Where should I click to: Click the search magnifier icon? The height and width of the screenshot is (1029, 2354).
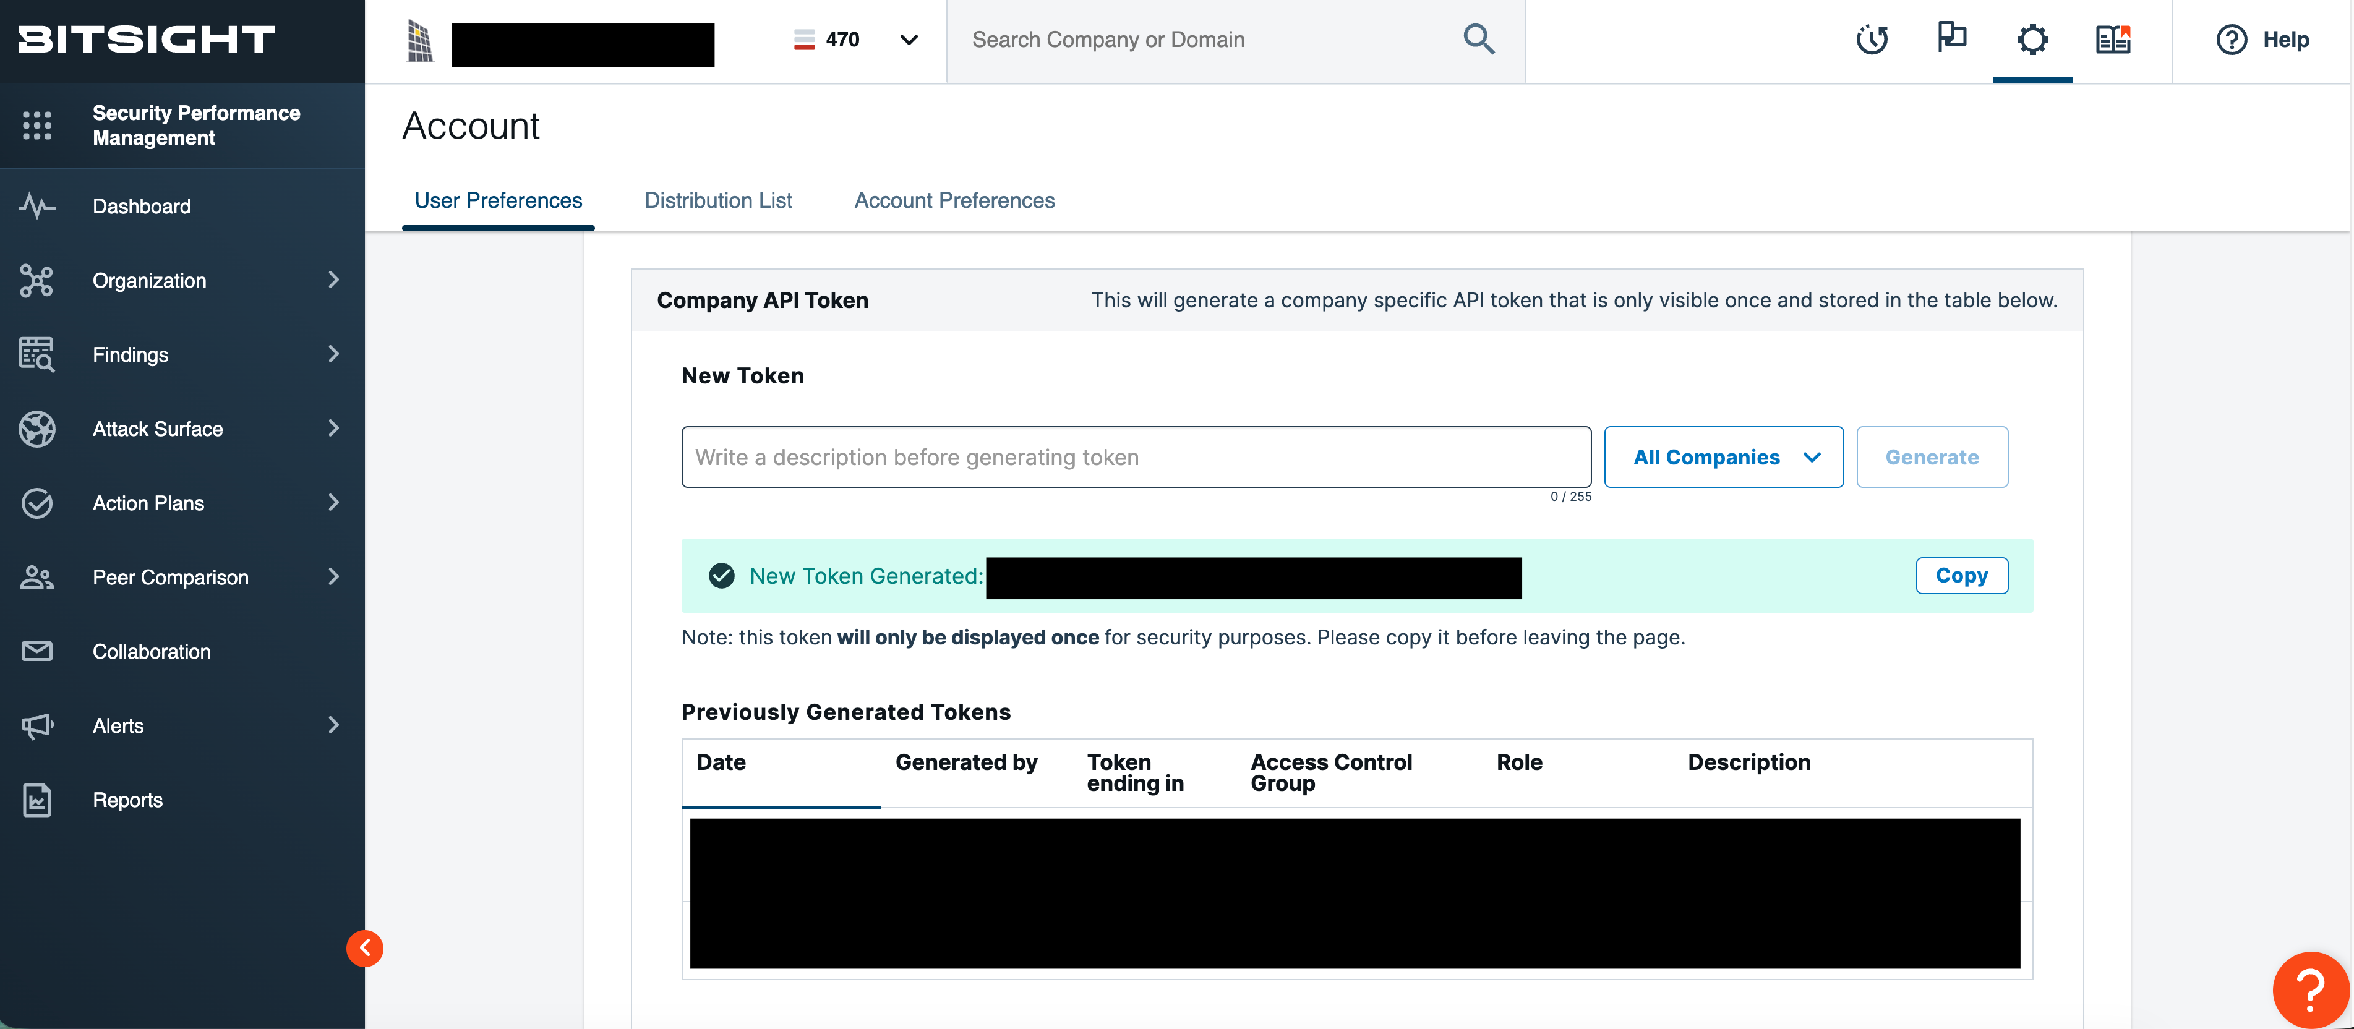[1478, 40]
